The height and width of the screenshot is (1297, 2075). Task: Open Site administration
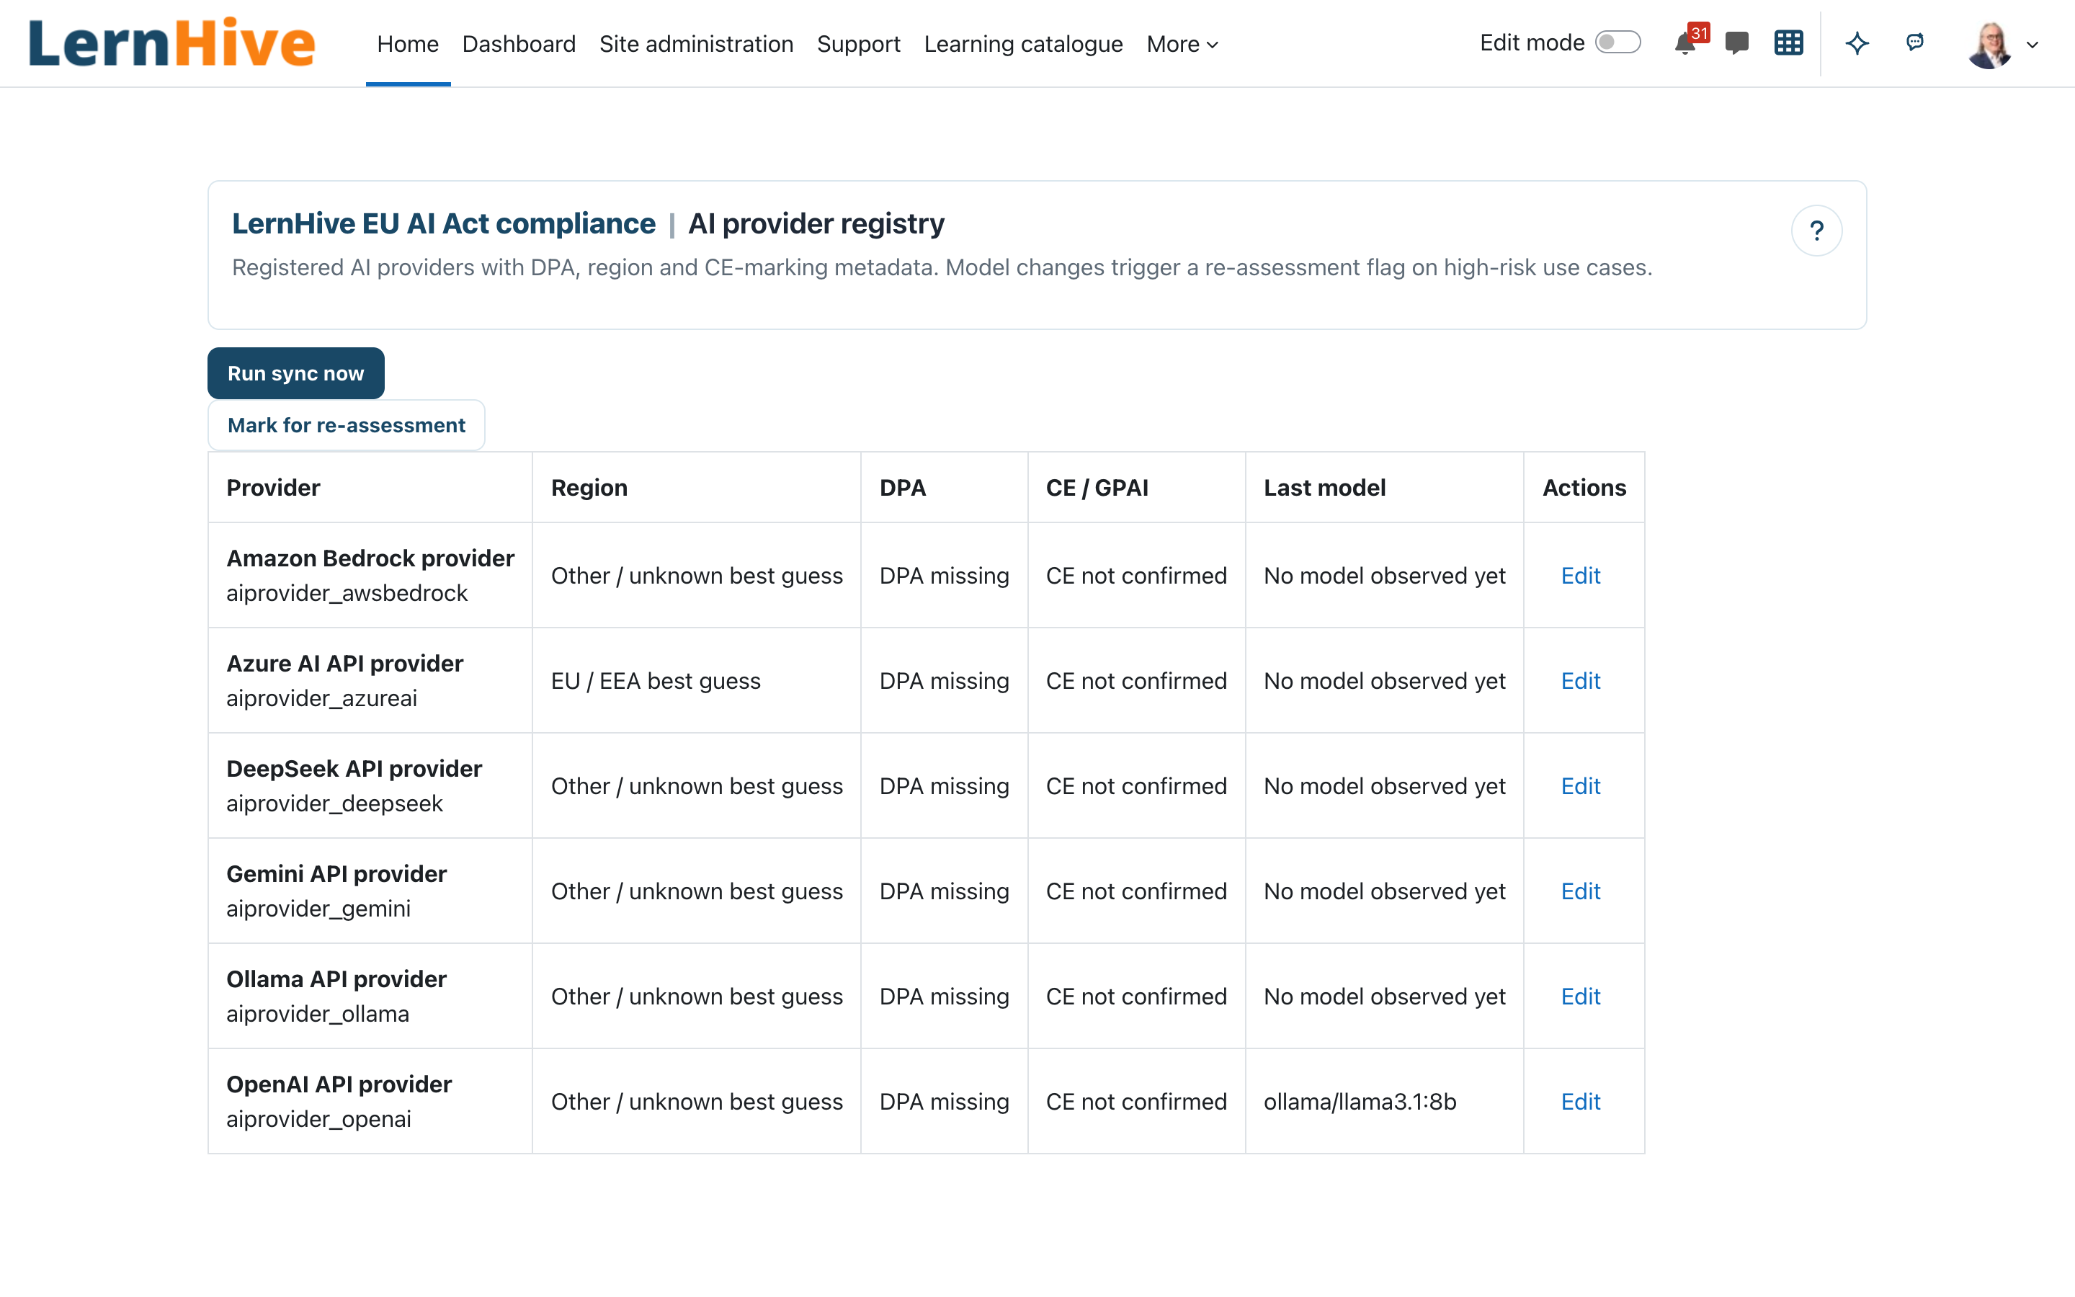point(696,44)
